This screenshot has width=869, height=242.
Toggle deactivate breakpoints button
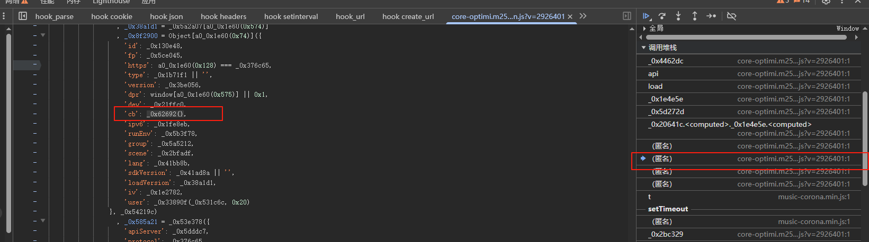pos(731,16)
